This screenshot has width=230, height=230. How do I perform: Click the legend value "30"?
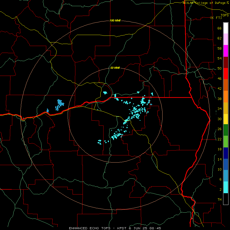(x=220, y=119)
